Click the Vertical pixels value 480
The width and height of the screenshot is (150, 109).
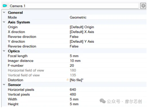coord(73,95)
